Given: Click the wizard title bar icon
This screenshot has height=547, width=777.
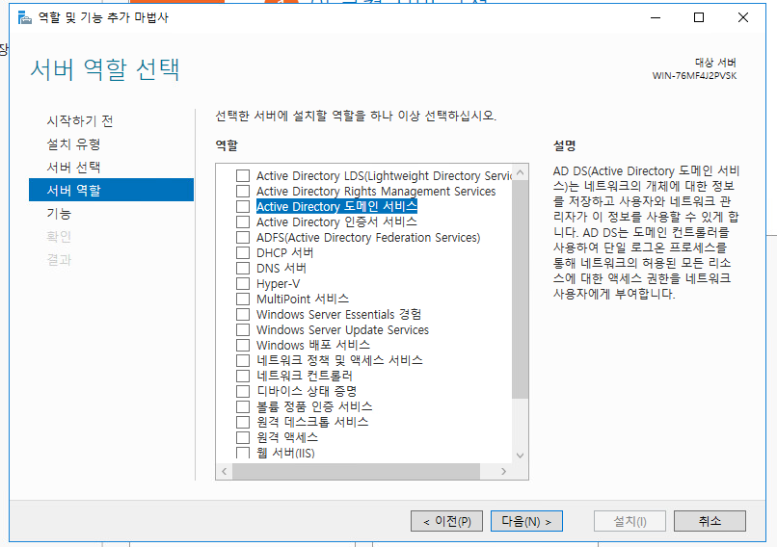Looking at the screenshot, I should [25, 18].
